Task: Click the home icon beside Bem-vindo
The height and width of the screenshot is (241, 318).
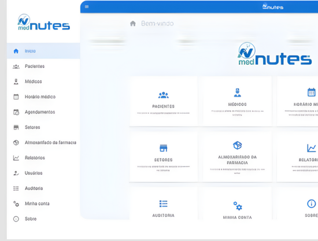Action: (133, 24)
